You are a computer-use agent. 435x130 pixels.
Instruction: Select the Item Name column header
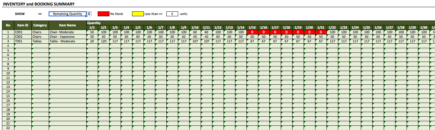[x=68, y=25]
